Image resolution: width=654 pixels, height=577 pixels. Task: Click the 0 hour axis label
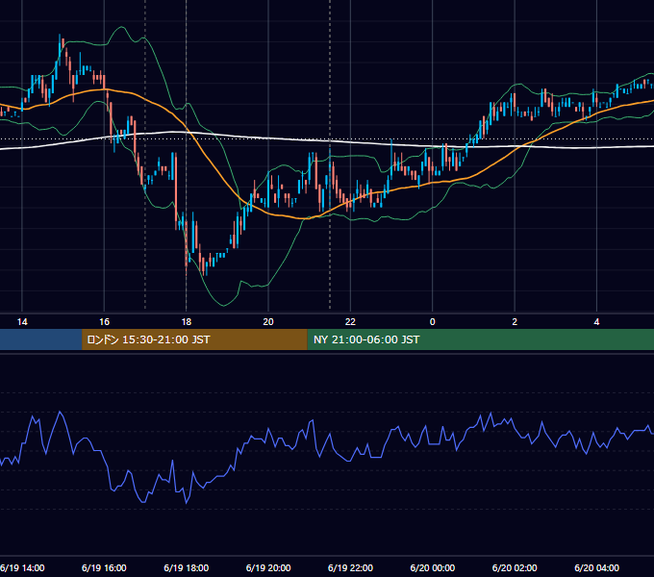pyautogui.click(x=432, y=322)
